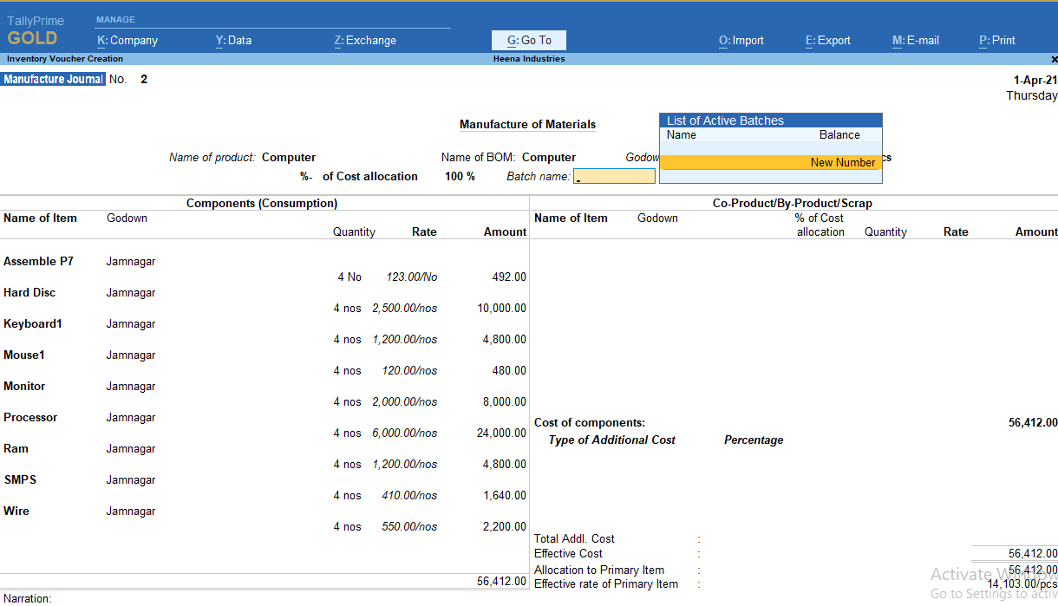The height and width of the screenshot is (606, 1058).
Task: Open the M: E-mail menu
Action: (x=915, y=40)
